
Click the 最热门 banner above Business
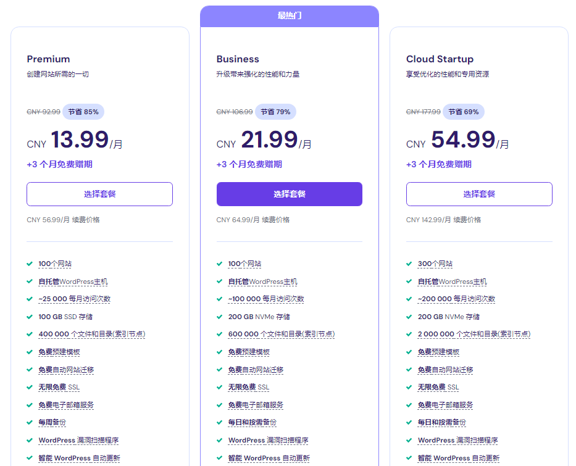289,16
